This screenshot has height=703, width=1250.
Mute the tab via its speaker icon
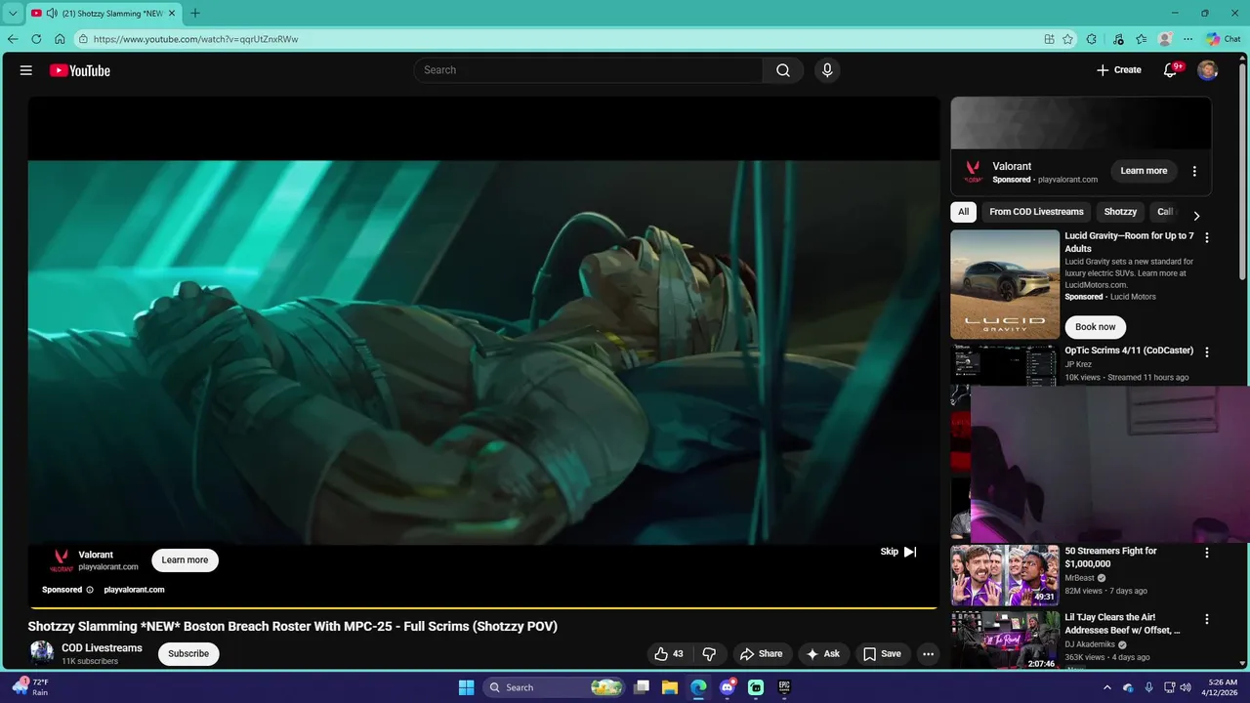(51, 13)
